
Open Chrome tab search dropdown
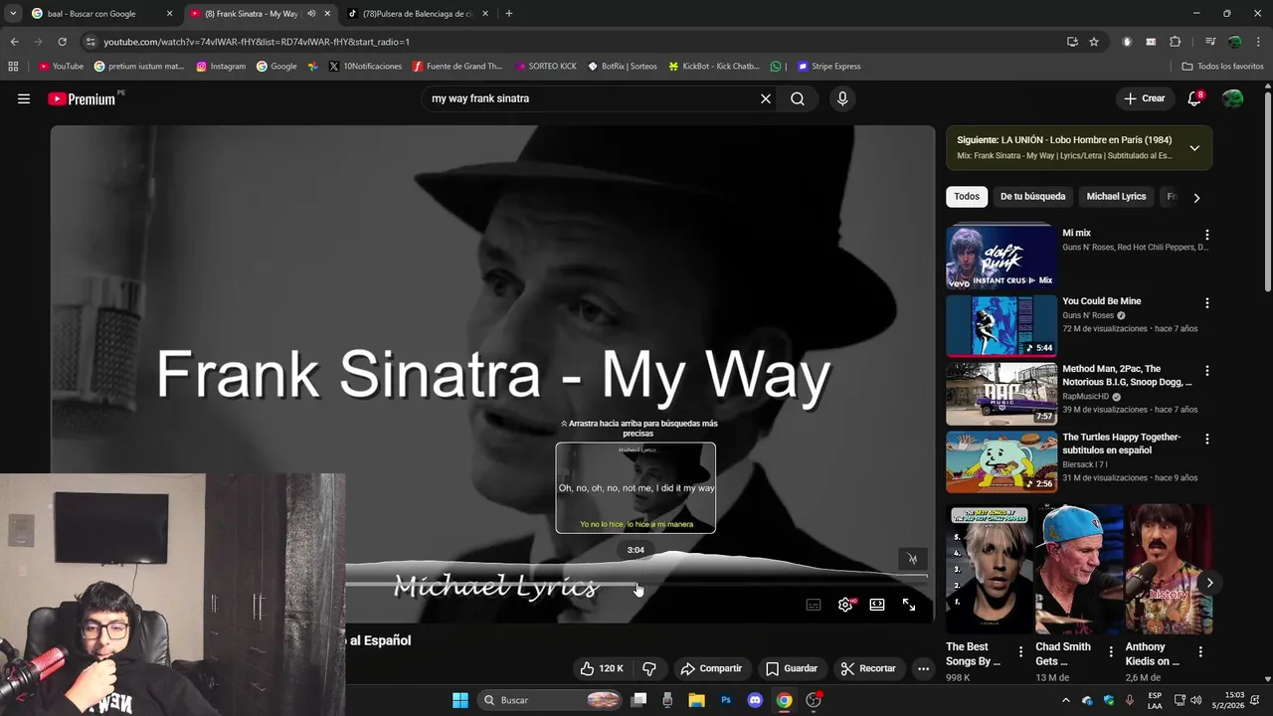[12, 14]
